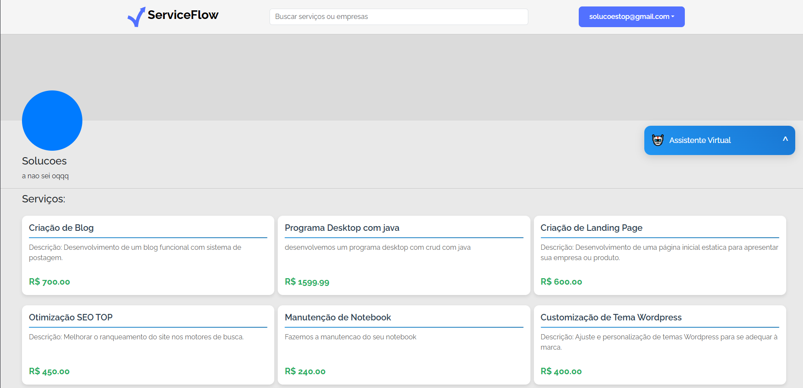Open the Programa Desktop com java card

(404, 255)
